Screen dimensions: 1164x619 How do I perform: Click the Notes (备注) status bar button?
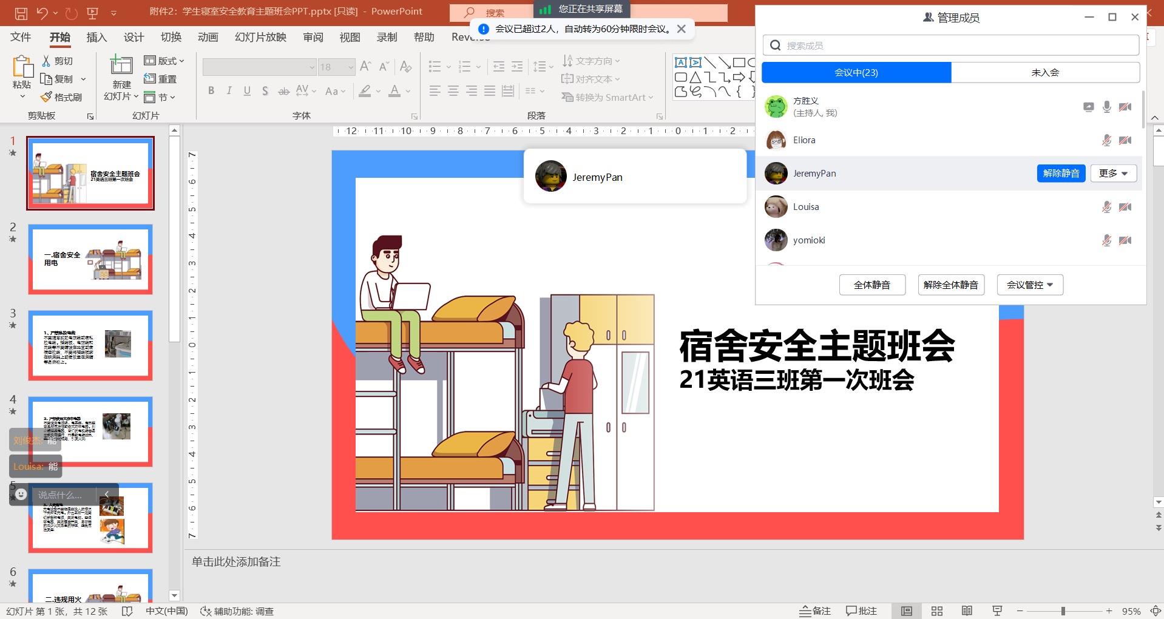pos(814,611)
